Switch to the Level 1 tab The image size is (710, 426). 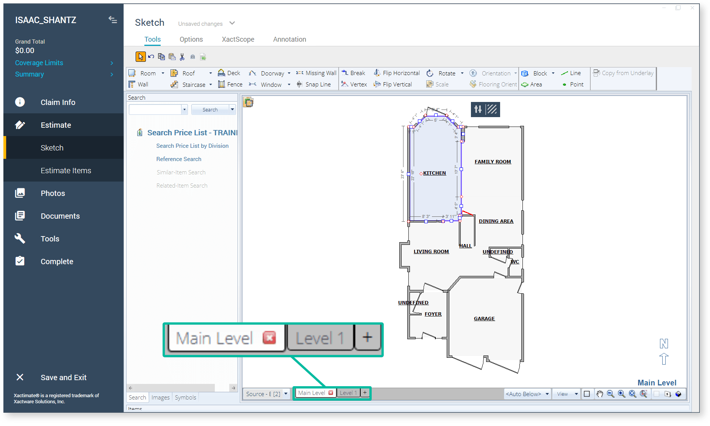[348, 393]
